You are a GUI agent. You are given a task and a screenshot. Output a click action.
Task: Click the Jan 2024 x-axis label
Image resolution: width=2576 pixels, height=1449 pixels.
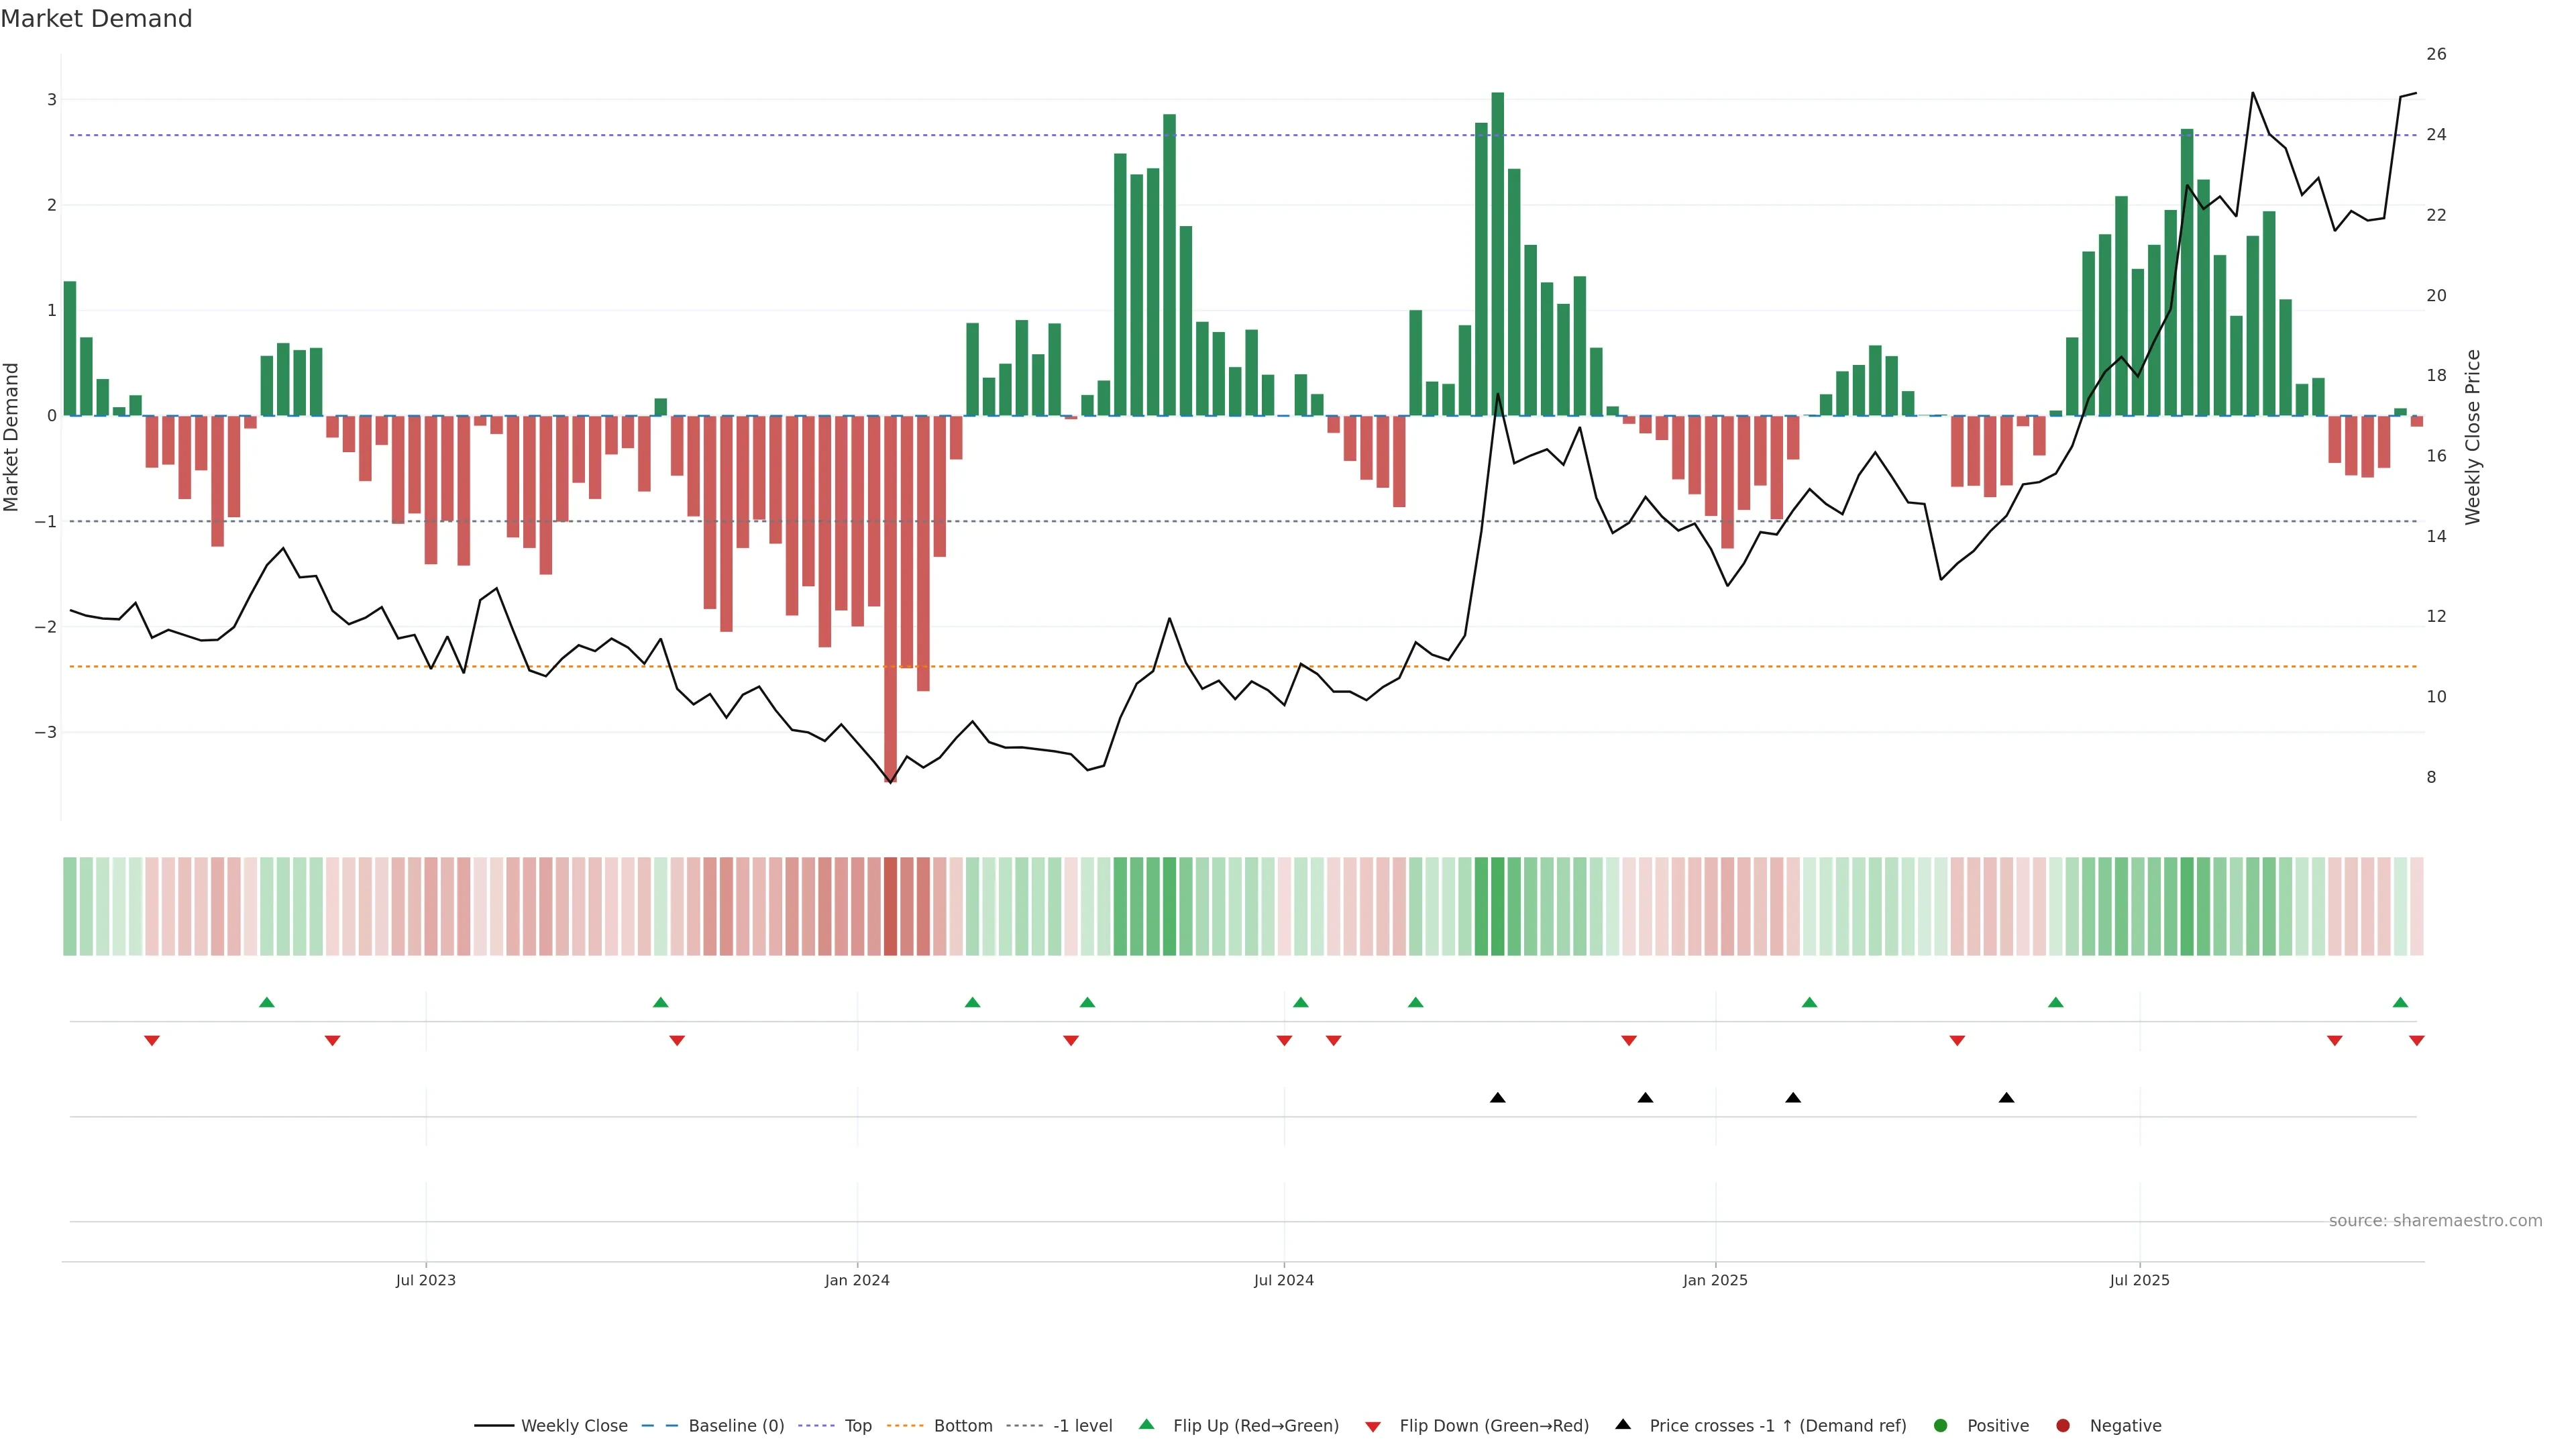(x=857, y=1280)
